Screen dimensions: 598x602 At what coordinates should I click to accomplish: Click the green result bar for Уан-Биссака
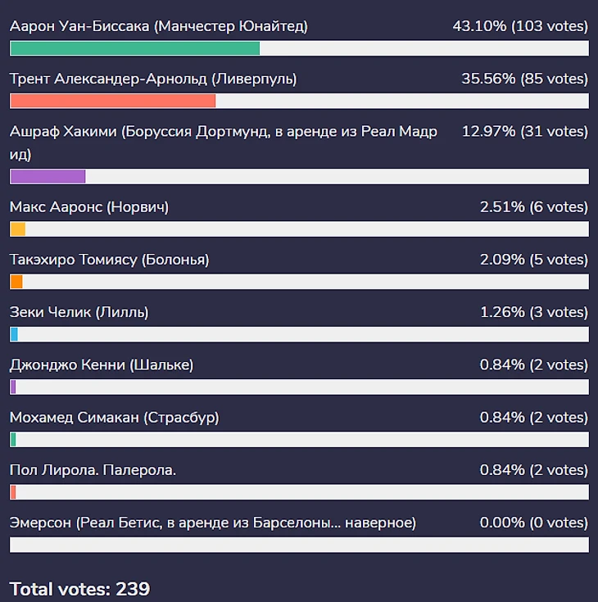(x=134, y=48)
